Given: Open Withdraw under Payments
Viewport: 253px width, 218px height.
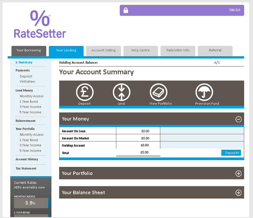Looking at the screenshot, I should click(x=27, y=82).
